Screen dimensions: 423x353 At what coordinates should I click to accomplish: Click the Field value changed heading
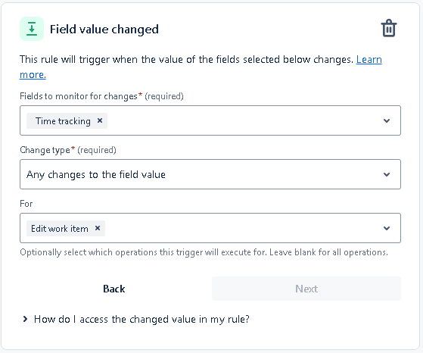tap(104, 30)
